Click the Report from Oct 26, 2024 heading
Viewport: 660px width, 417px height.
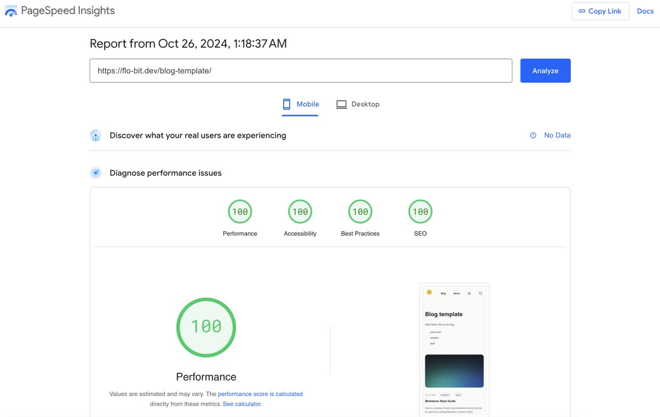click(x=188, y=43)
